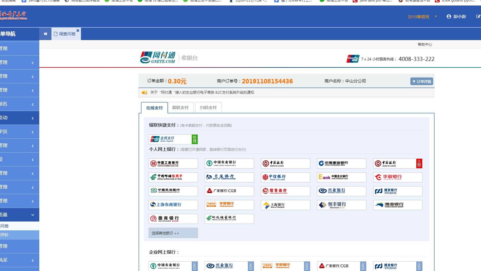Click the 网付通 GNETE.COM logo
Screen dimensions: 481x271
tap(158, 57)
